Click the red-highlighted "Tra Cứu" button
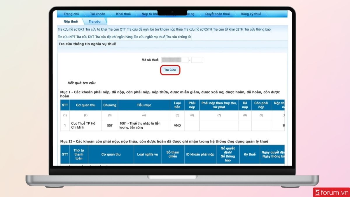Viewport: 350px width, 197px height. [170, 70]
